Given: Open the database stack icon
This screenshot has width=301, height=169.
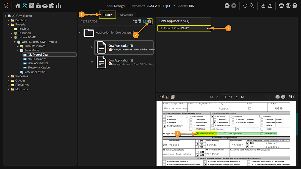Looking at the screenshot, I should click(281, 5).
